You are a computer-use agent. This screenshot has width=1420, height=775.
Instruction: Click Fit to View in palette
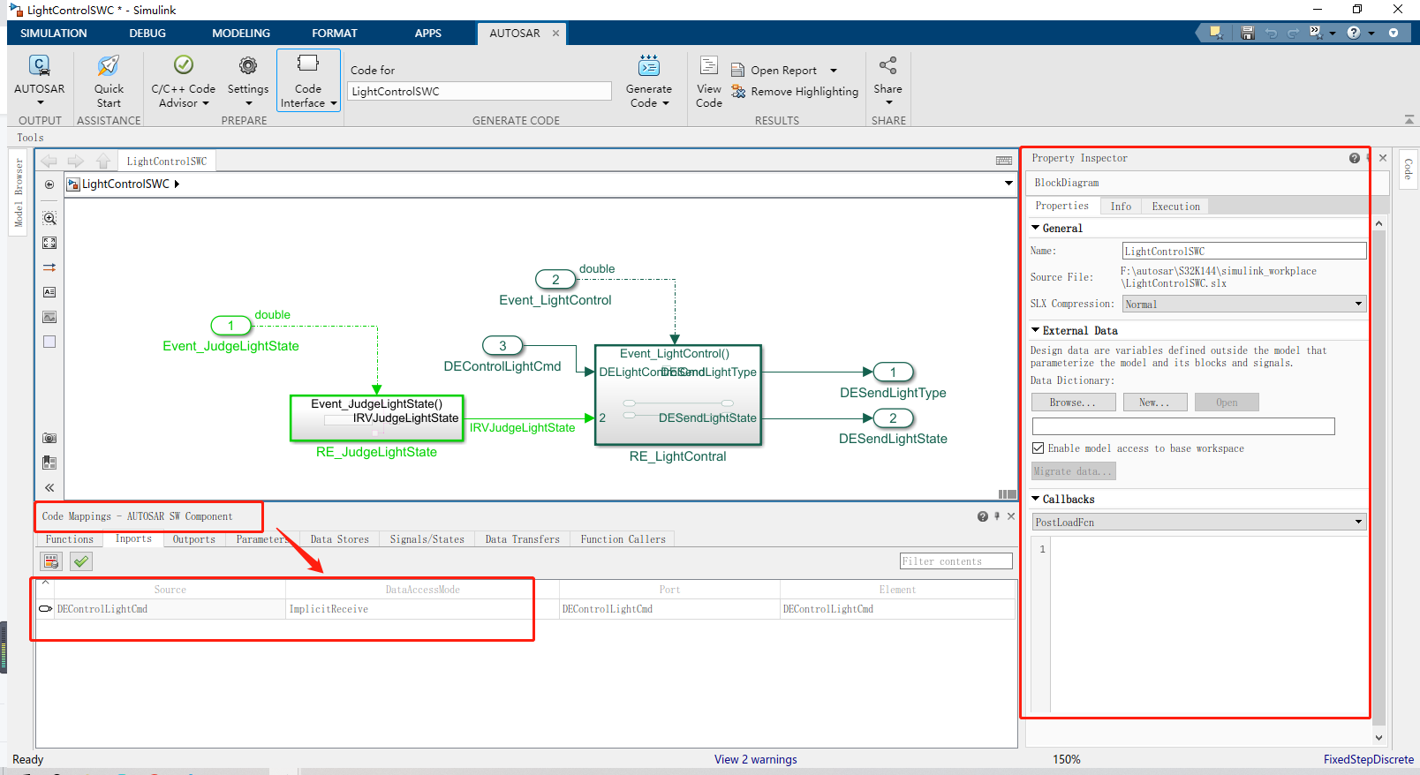click(49, 243)
